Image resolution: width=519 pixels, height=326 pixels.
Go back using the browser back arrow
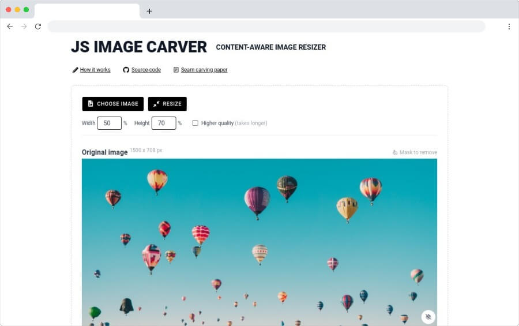click(10, 27)
